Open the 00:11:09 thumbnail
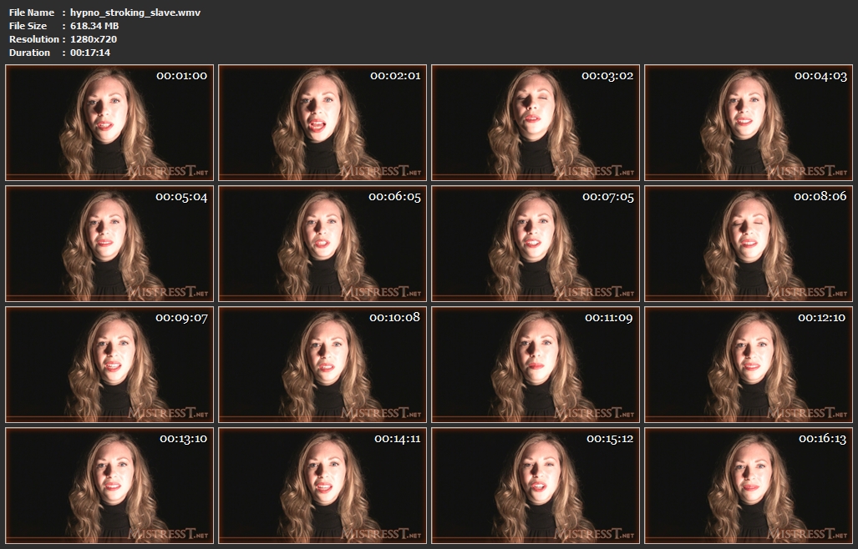The image size is (858, 549). click(x=536, y=364)
